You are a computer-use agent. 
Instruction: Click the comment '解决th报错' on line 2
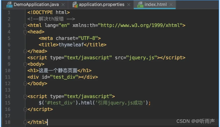[51, 19]
